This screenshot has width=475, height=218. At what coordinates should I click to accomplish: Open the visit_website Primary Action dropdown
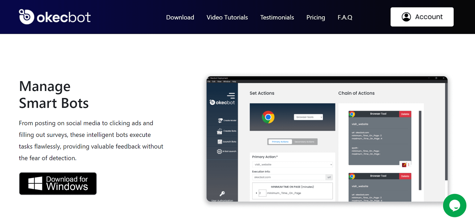click(x=292, y=164)
